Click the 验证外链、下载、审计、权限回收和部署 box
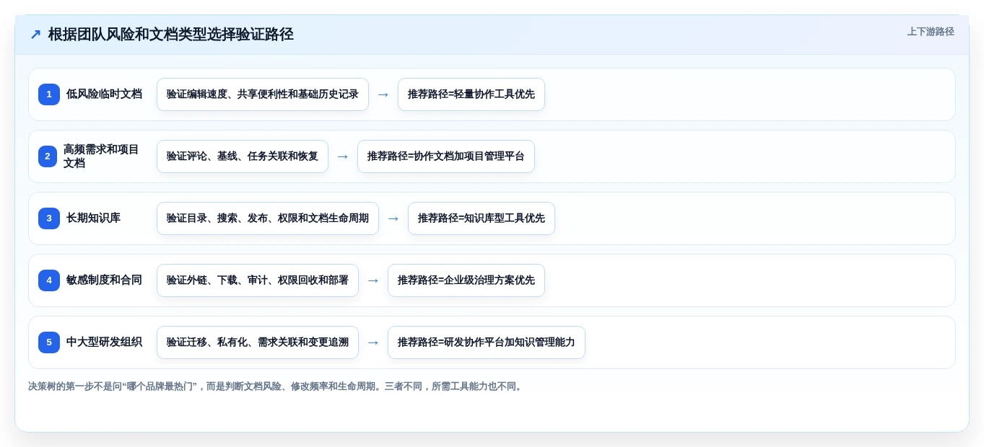 pyautogui.click(x=258, y=280)
